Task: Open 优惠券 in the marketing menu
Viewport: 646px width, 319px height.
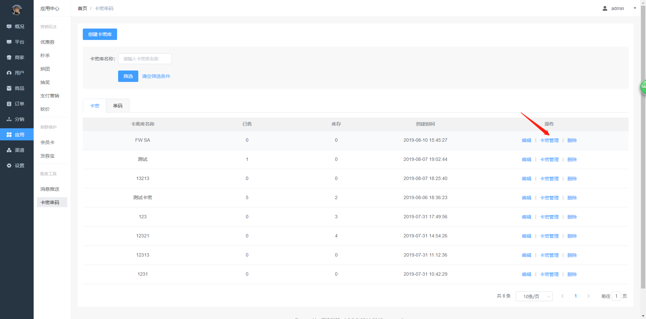Action: click(47, 42)
